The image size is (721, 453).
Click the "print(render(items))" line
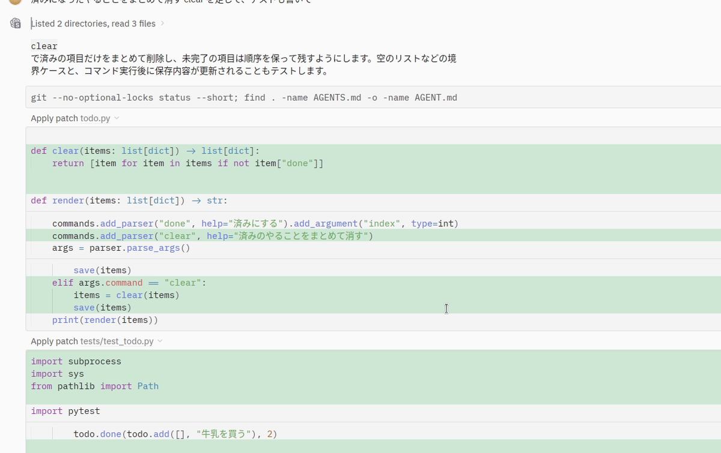coord(105,320)
